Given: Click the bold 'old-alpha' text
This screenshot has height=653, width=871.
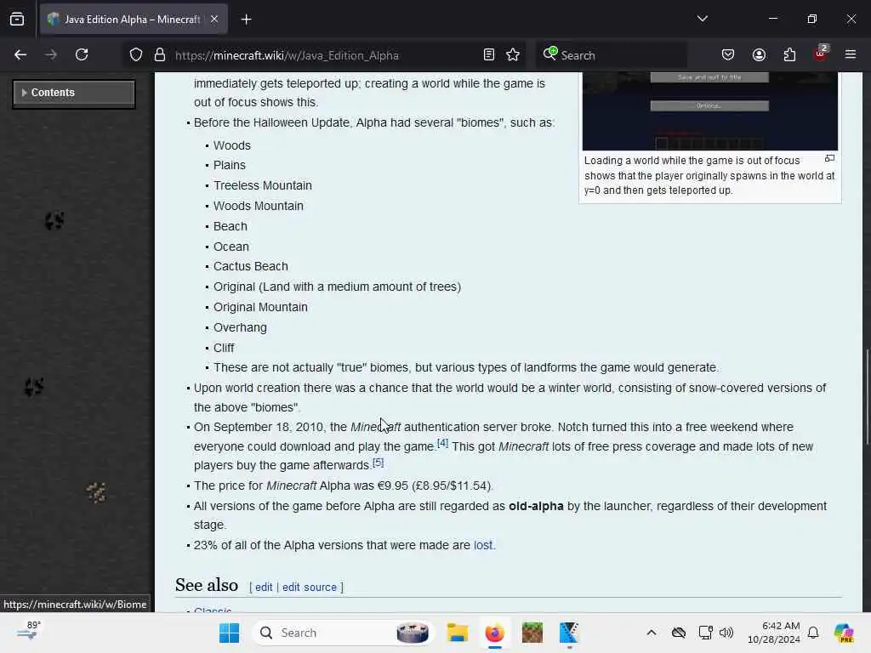Looking at the screenshot, I should pos(536,507).
